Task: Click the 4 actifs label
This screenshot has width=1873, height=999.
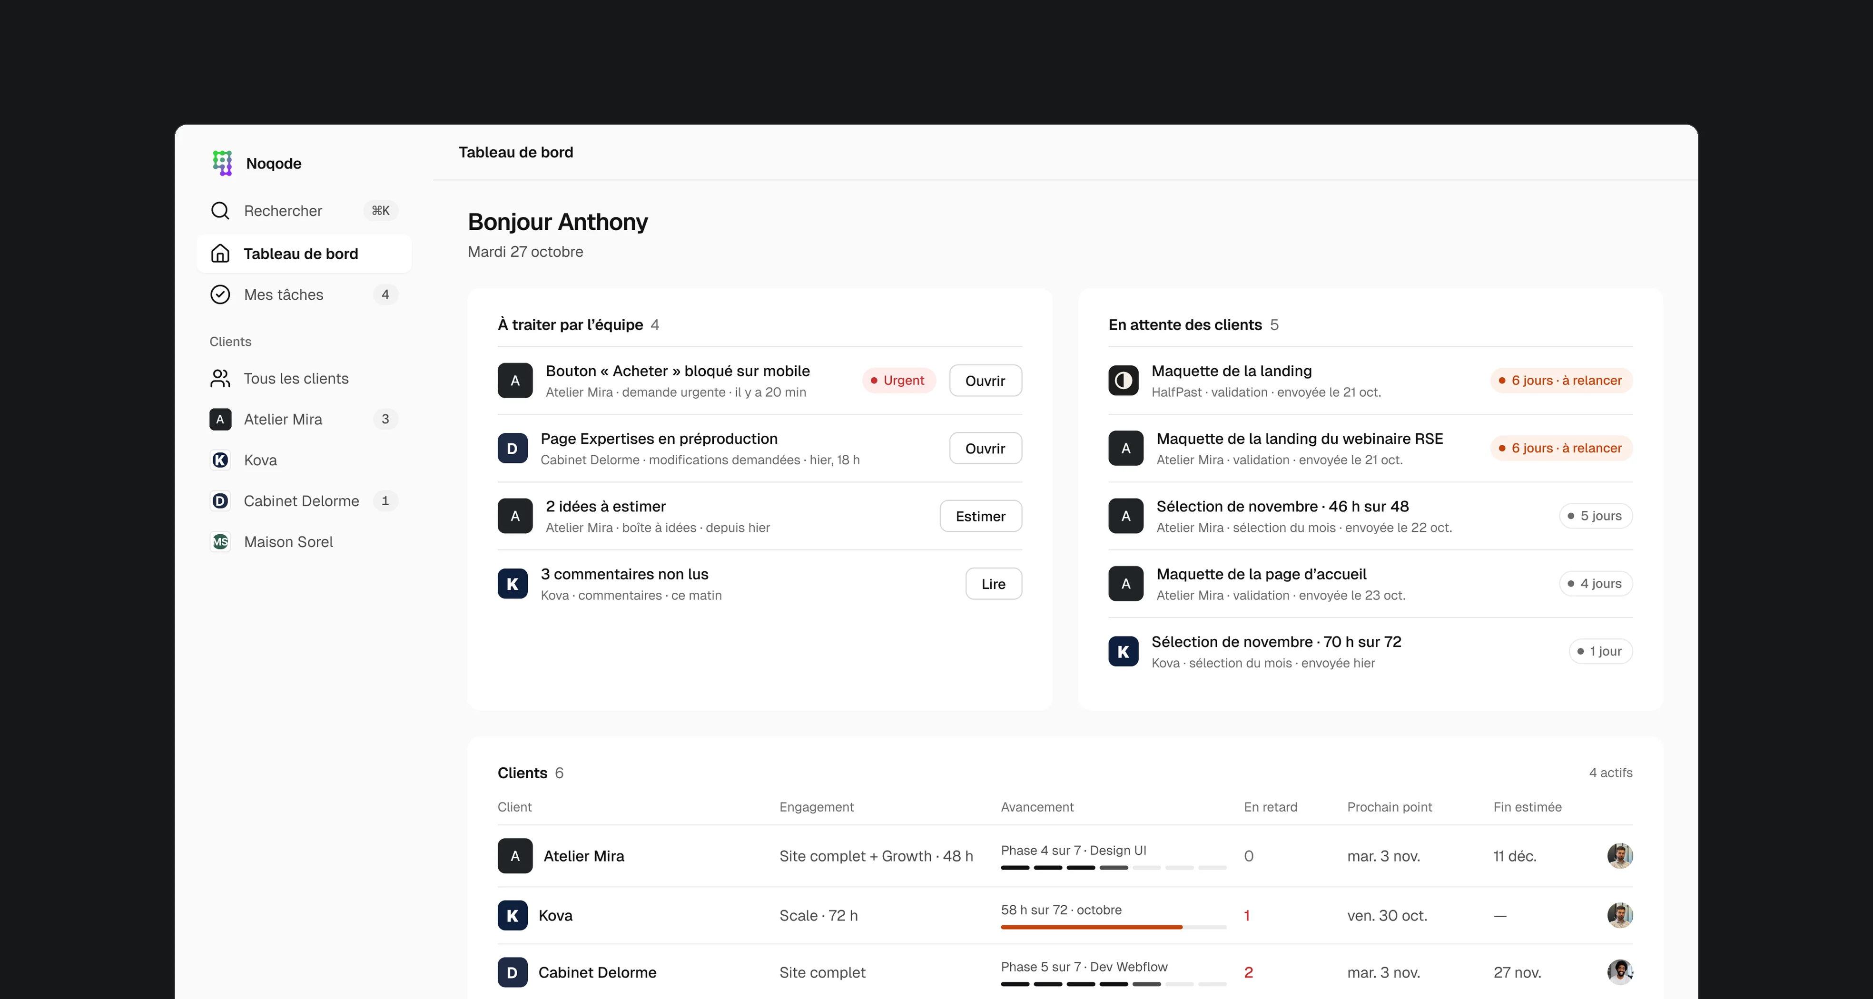Action: click(1610, 773)
